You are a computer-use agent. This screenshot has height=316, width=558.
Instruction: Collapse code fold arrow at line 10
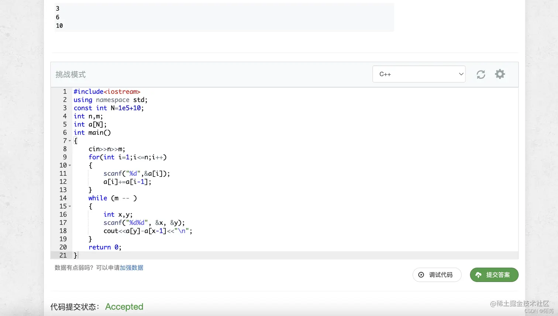tap(70, 165)
